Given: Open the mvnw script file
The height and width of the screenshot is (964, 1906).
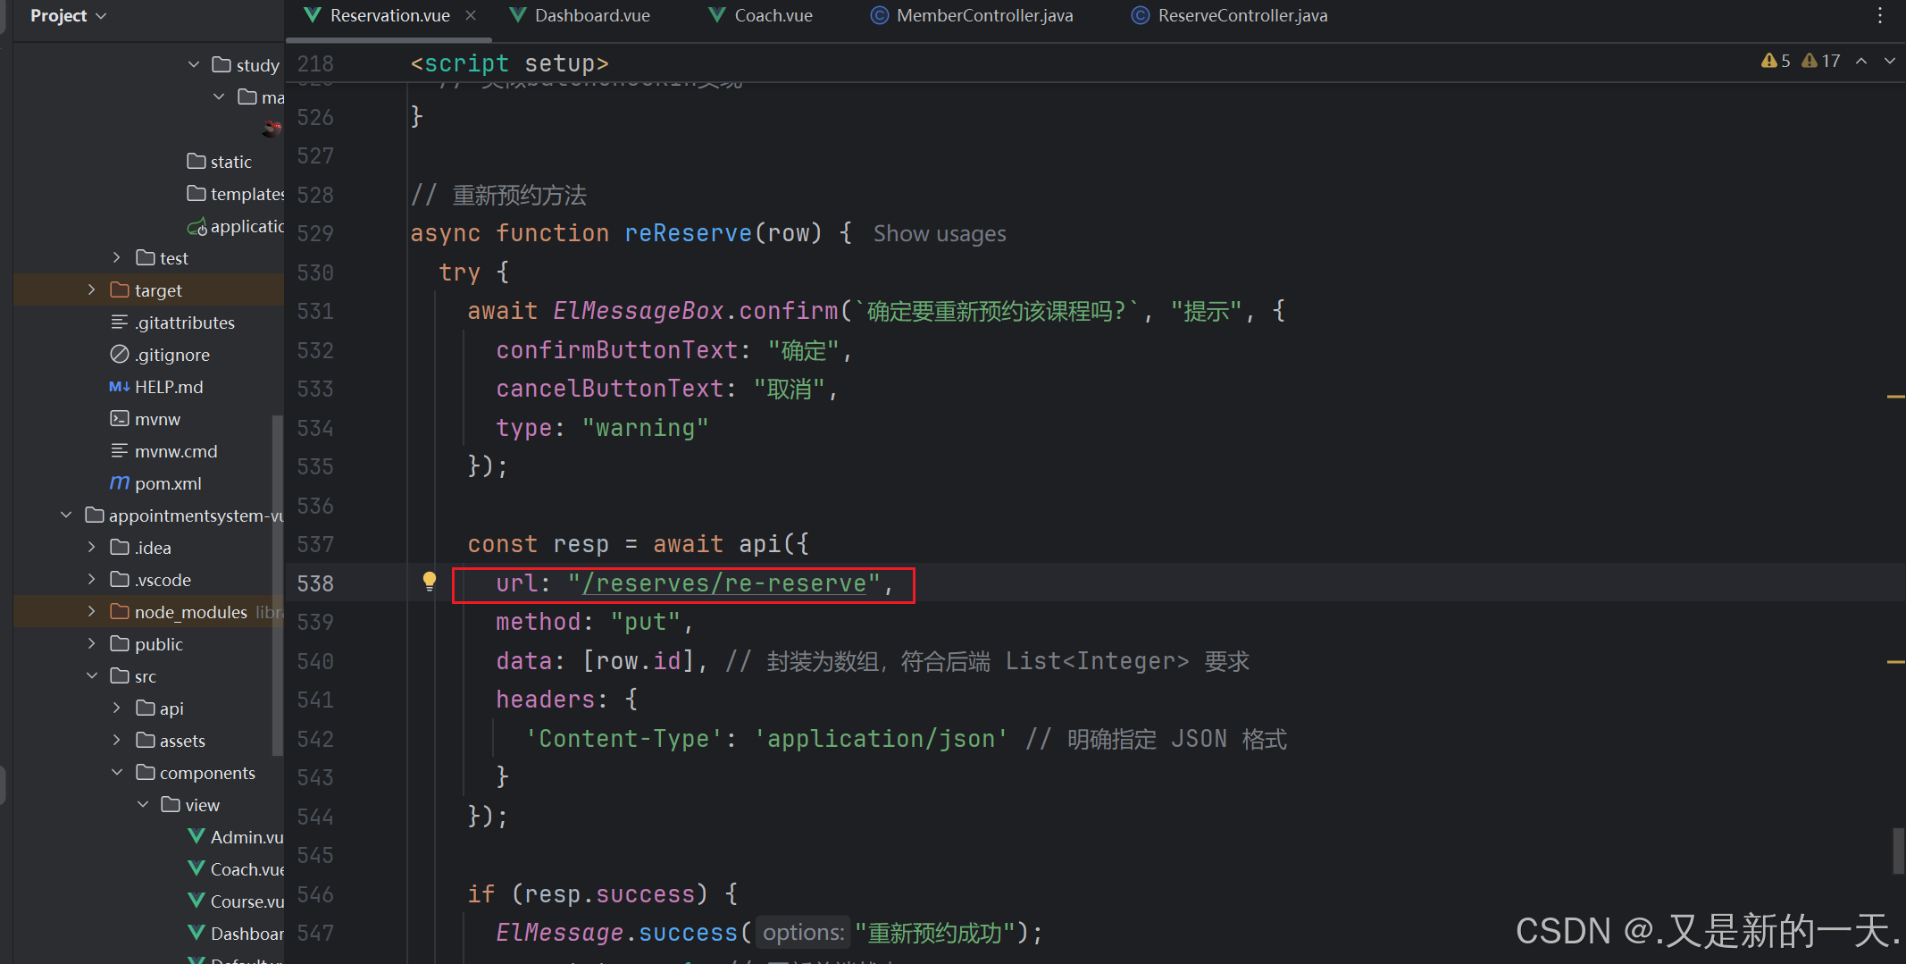Looking at the screenshot, I should click(145, 419).
